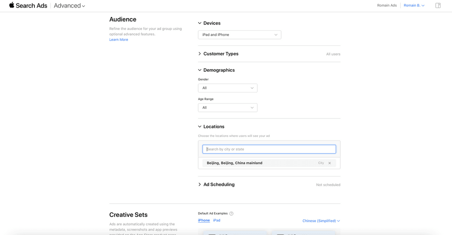Open the sidebar panel icon top right
452x235 pixels.
(438, 5)
